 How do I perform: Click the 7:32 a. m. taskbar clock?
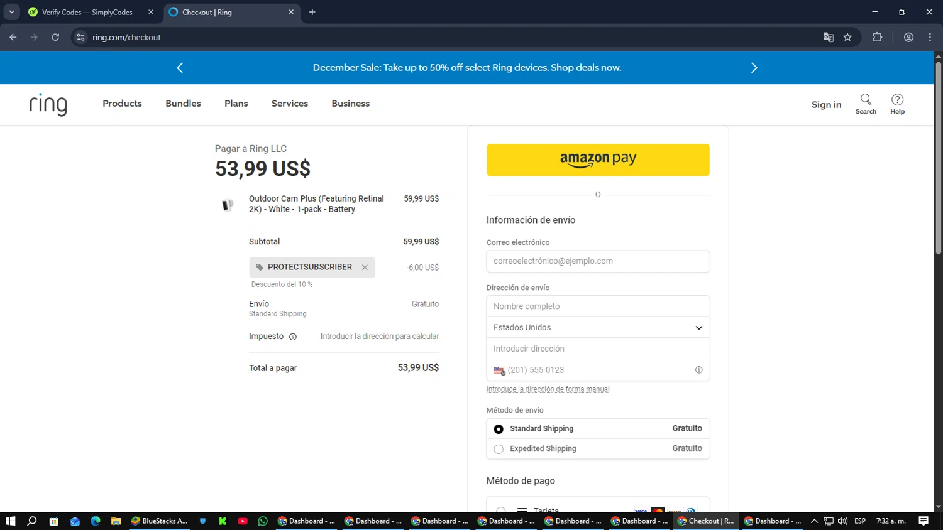891,521
